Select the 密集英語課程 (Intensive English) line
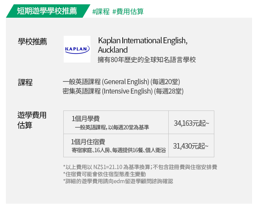 click(x=123, y=91)
